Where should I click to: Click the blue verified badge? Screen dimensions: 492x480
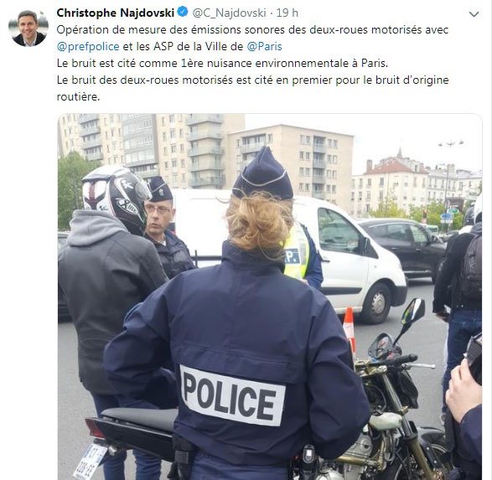tap(183, 13)
